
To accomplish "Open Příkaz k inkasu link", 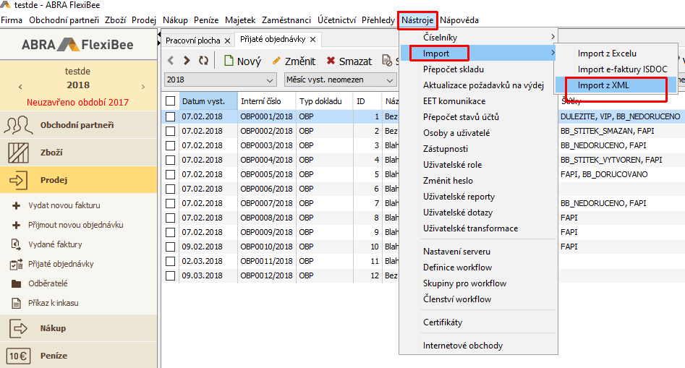I will point(54,303).
